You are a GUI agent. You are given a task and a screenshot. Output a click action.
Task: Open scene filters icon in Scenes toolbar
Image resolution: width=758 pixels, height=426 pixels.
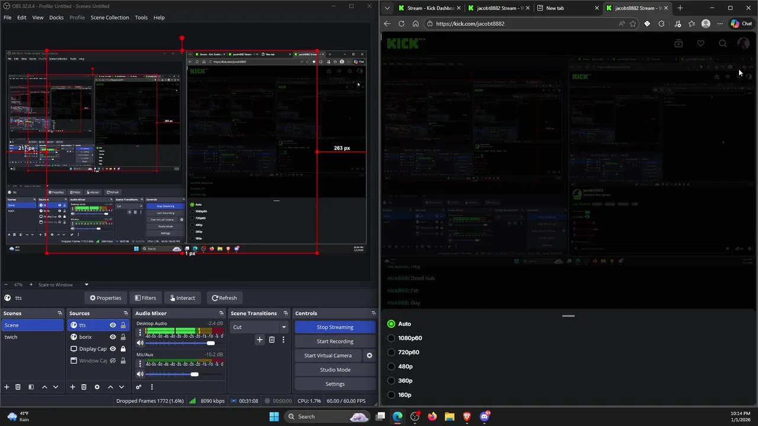[31, 387]
